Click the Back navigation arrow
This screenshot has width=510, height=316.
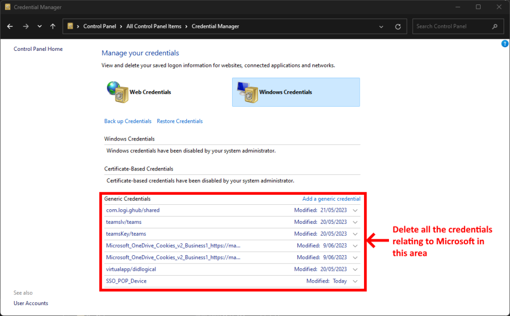tap(10, 26)
